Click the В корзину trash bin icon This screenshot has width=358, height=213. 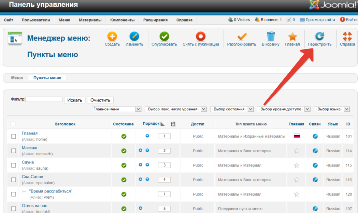(271, 37)
